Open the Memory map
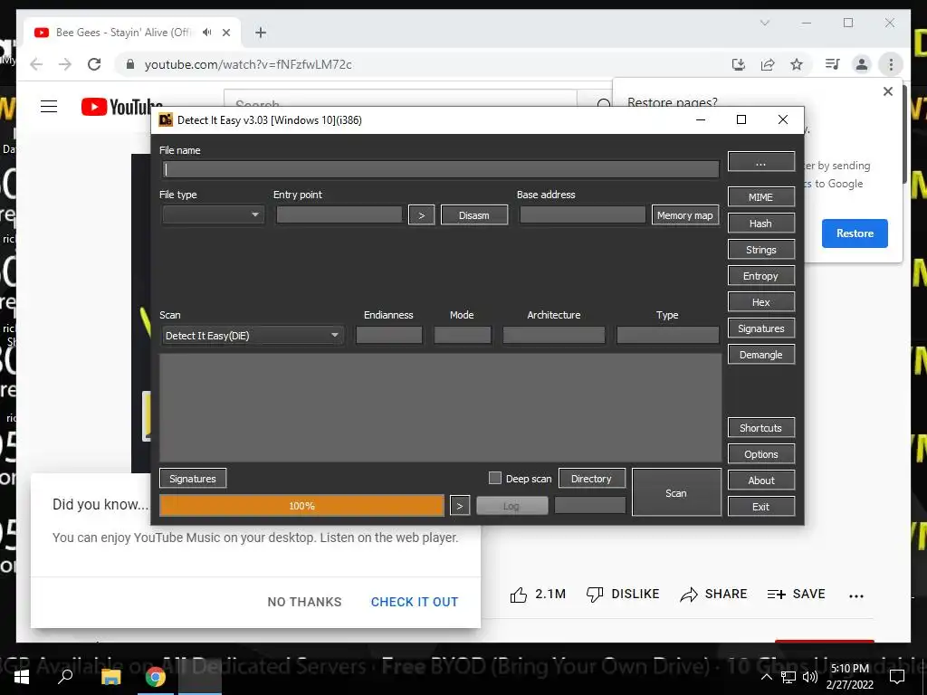The image size is (927, 695). 685,215
